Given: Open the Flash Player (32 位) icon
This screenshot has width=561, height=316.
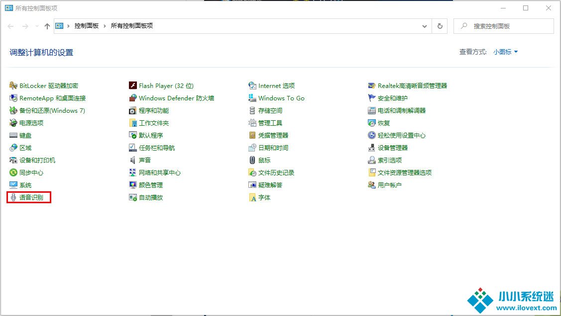Looking at the screenshot, I should pyautogui.click(x=133, y=85).
